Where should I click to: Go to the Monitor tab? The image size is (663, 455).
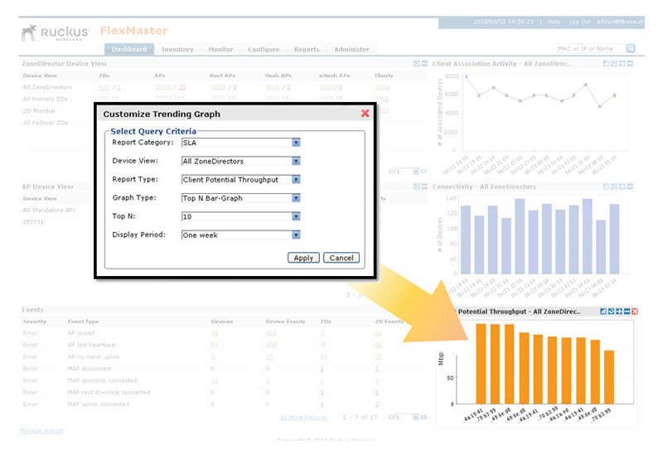click(x=220, y=50)
